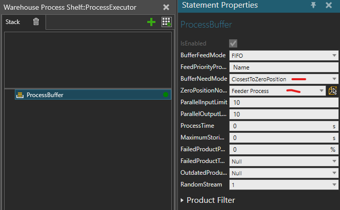Click the ProcessBuffer statement icon

point(20,95)
